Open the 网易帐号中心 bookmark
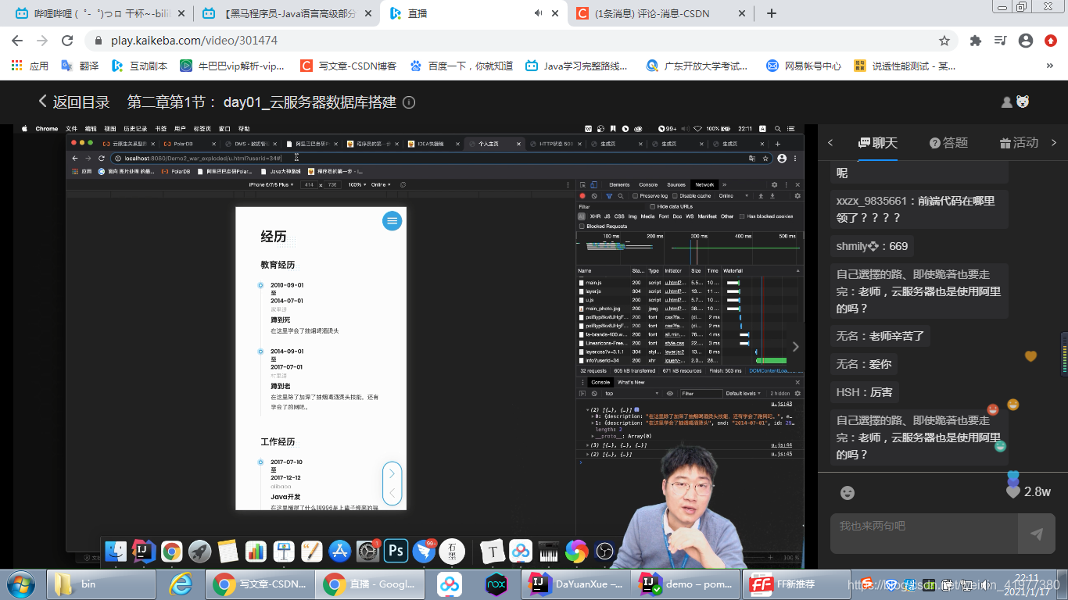1068x600 pixels. click(x=805, y=66)
